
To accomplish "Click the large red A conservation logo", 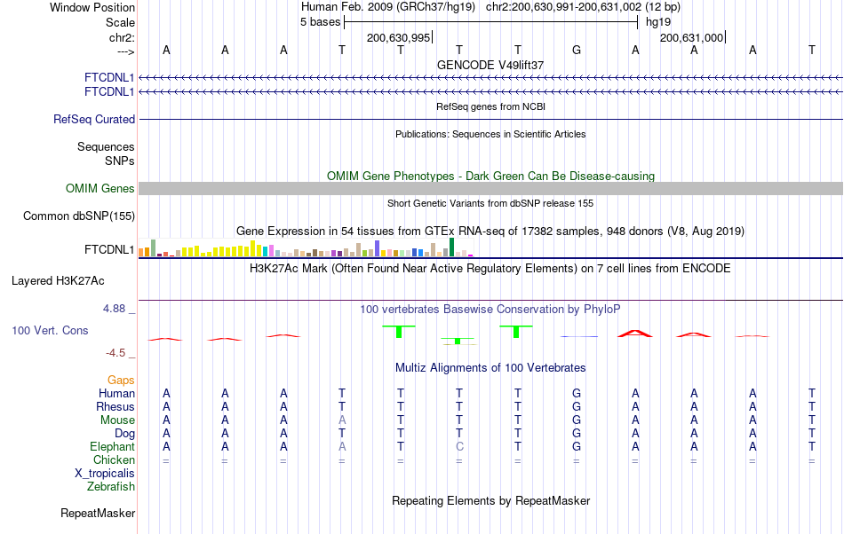I will [635, 334].
